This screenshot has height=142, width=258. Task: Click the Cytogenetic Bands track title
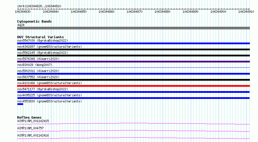(x=34, y=21)
